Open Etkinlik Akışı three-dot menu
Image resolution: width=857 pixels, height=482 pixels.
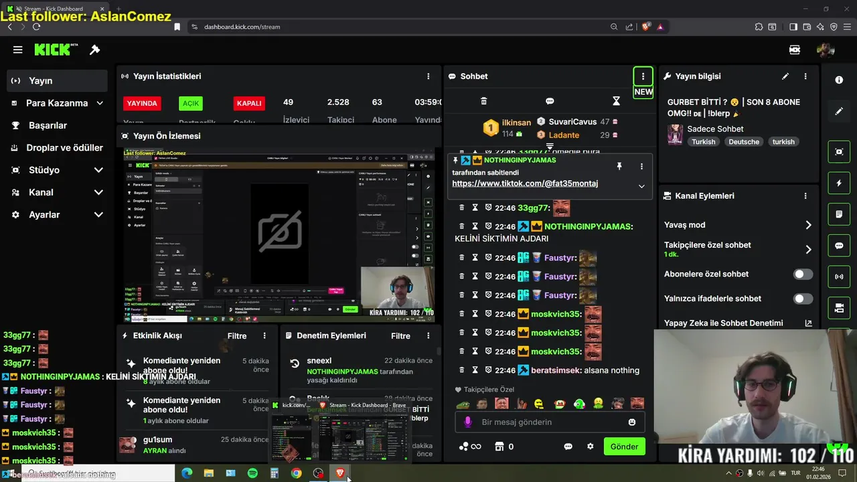264,336
